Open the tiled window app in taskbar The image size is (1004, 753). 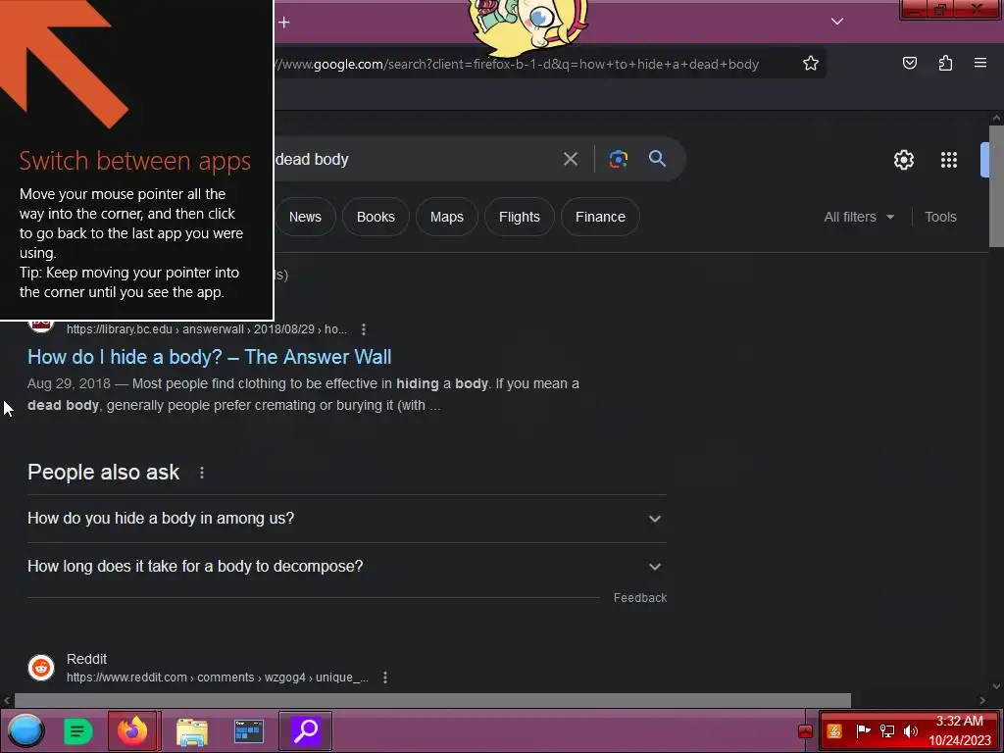(248, 731)
